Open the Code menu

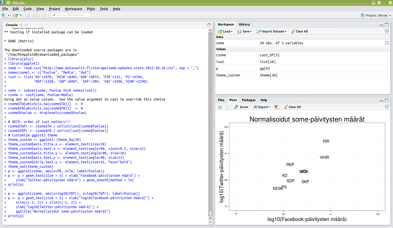coord(28,9)
